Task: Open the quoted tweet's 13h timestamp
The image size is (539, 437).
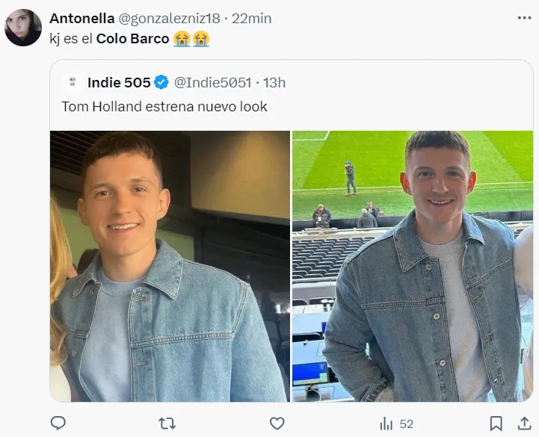Action: (274, 82)
